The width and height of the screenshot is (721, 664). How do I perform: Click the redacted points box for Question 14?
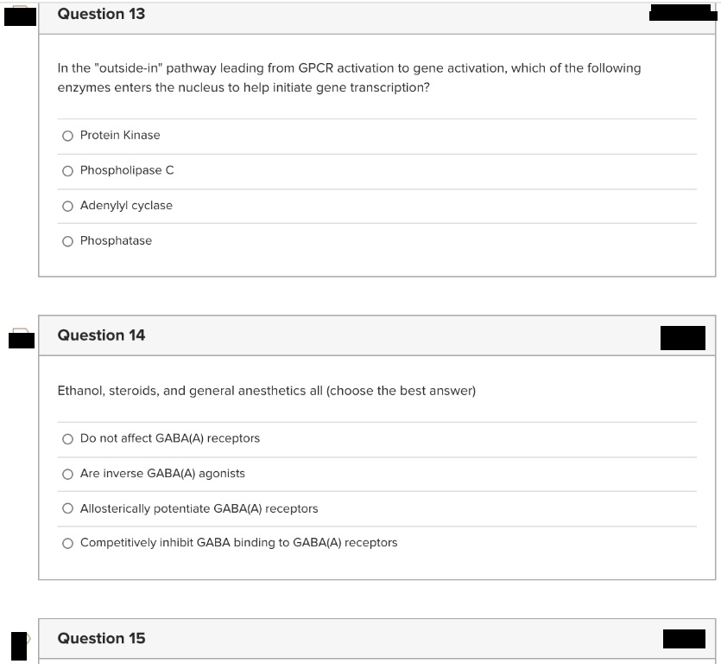tap(683, 338)
